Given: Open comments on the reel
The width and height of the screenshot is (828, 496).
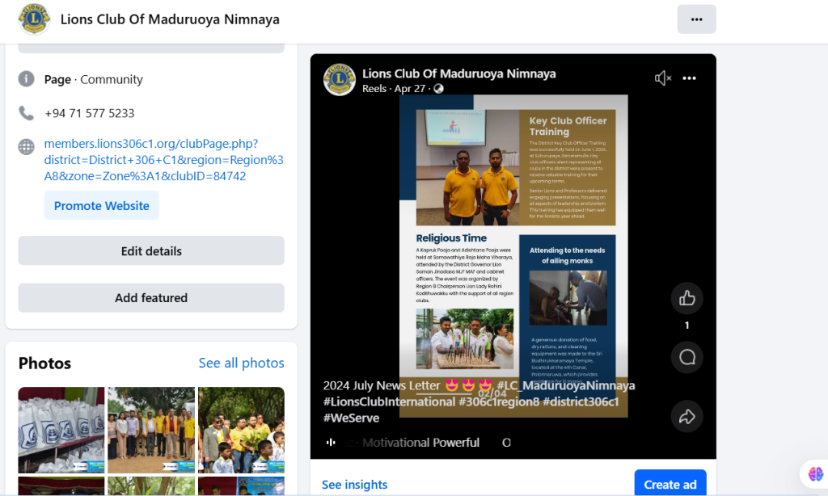Looking at the screenshot, I should coord(686,357).
